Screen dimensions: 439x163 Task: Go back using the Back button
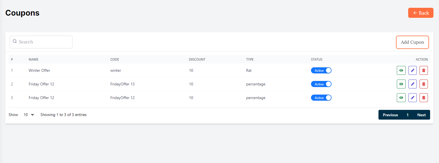pyautogui.click(x=420, y=13)
